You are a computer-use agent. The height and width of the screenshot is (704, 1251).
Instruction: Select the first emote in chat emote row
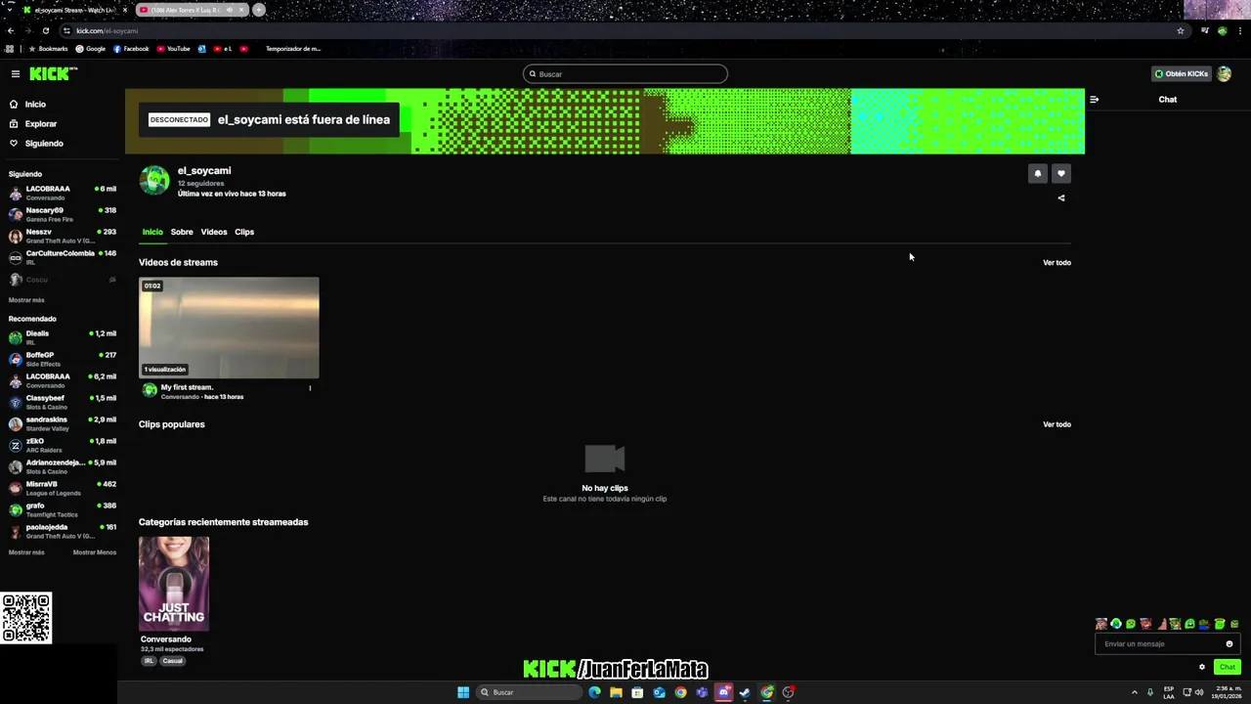(x=1101, y=624)
